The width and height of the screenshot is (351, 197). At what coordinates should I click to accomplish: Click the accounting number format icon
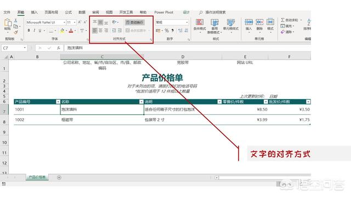(x=158, y=31)
